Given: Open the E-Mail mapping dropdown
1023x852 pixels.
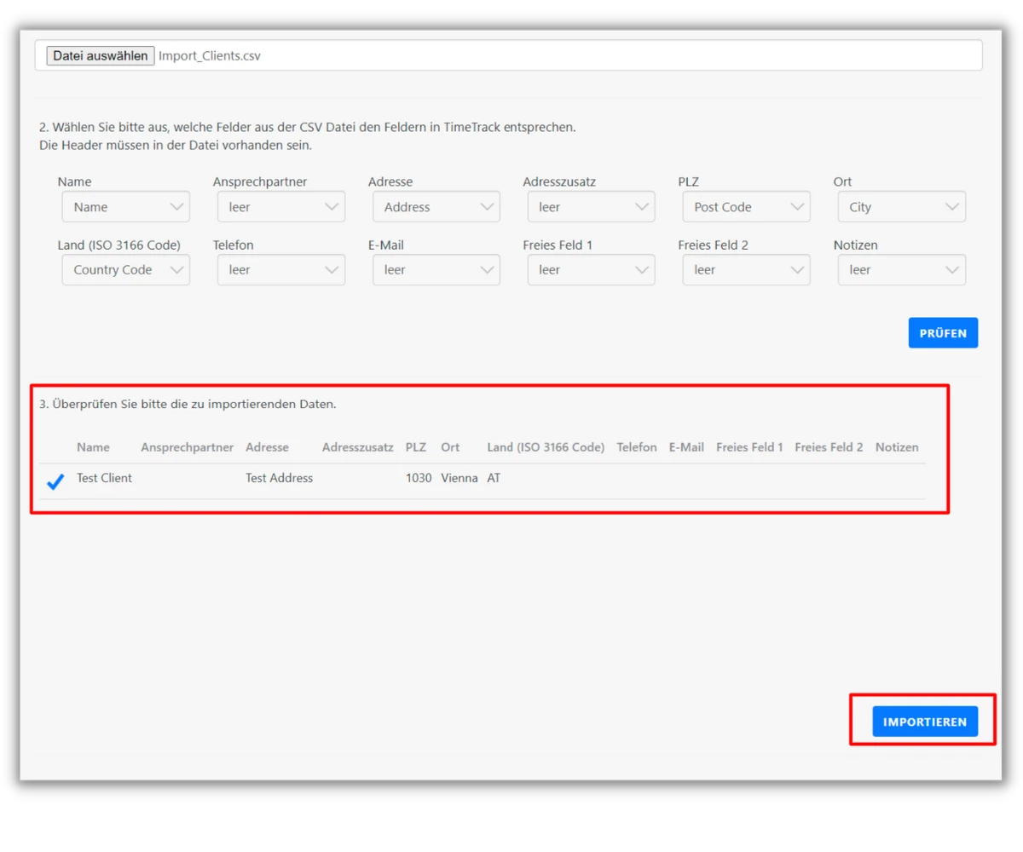Looking at the screenshot, I should coord(436,269).
